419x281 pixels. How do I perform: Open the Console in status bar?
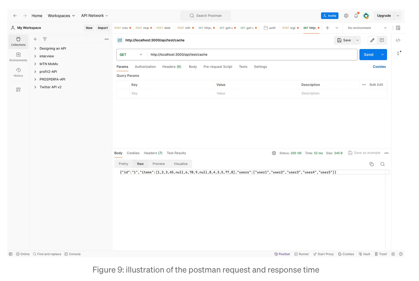pos(72,254)
